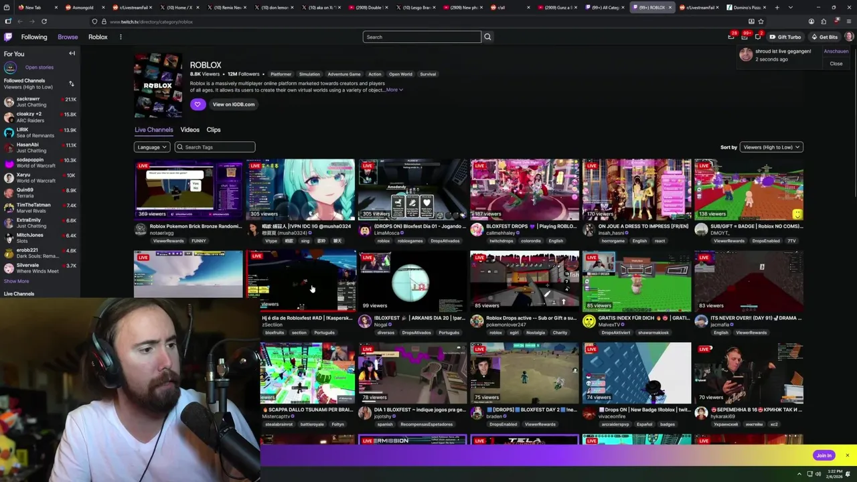Image resolution: width=857 pixels, height=482 pixels.
Task: Open the whispers icon with 2 badge
Action: 758,37
